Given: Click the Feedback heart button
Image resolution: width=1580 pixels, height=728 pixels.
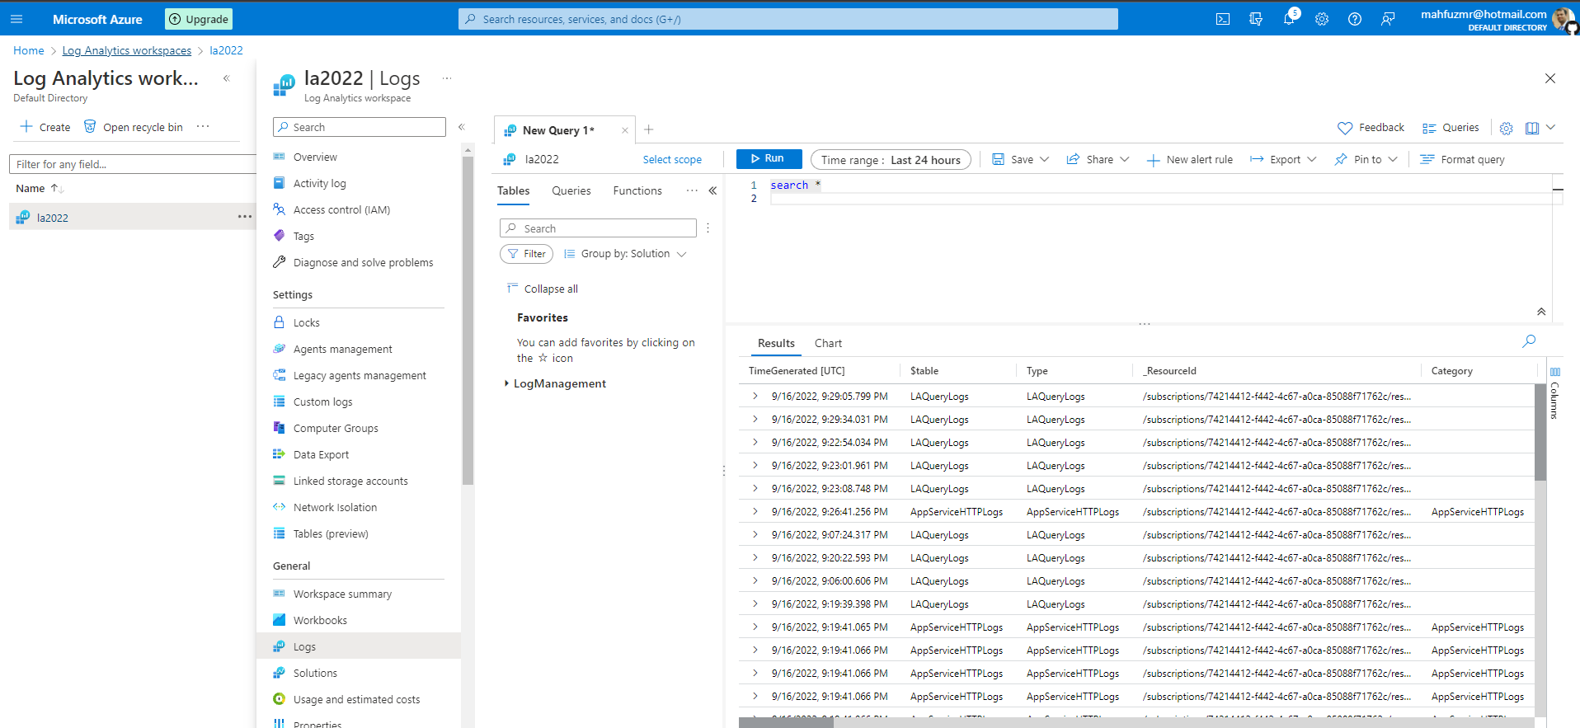Looking at the screenshot, I should pos(1371,128).
